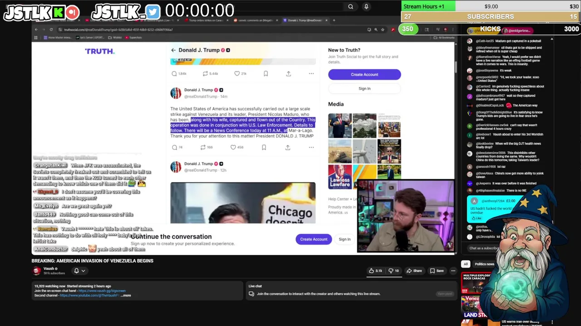
Task: Click share icon on the 14m Trump post
Action: [287, 147]
